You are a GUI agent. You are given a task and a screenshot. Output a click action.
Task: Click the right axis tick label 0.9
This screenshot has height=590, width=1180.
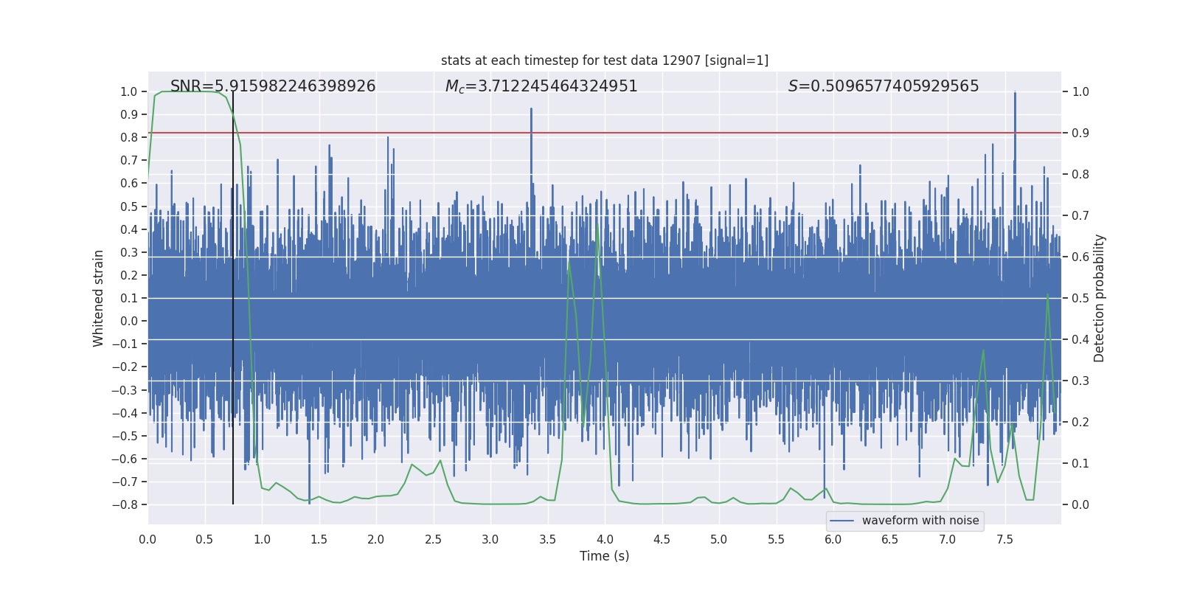coord(1080,133)
